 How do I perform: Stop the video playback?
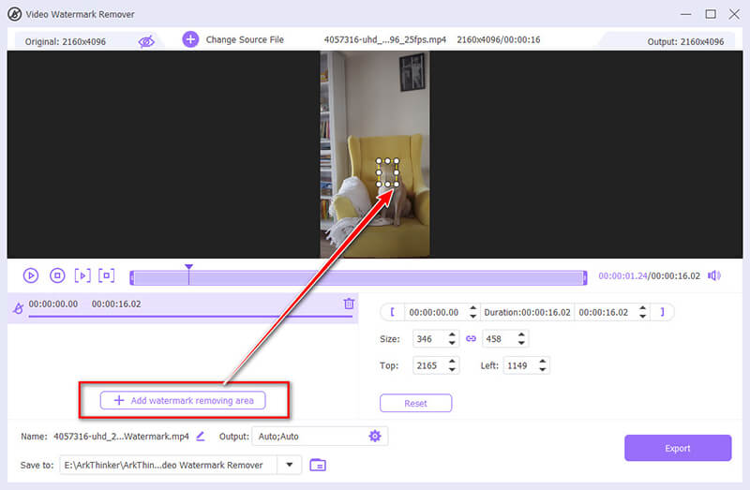[57, 275]
